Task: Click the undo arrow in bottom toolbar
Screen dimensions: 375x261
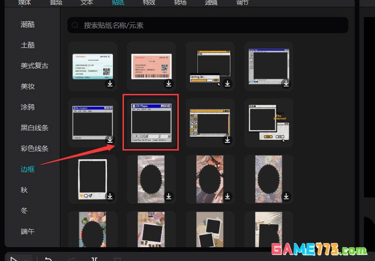Action: pyautogui.click(x=48, y=259)
